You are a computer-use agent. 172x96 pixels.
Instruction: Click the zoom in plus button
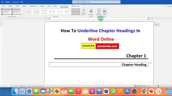[x=168, y=86]
